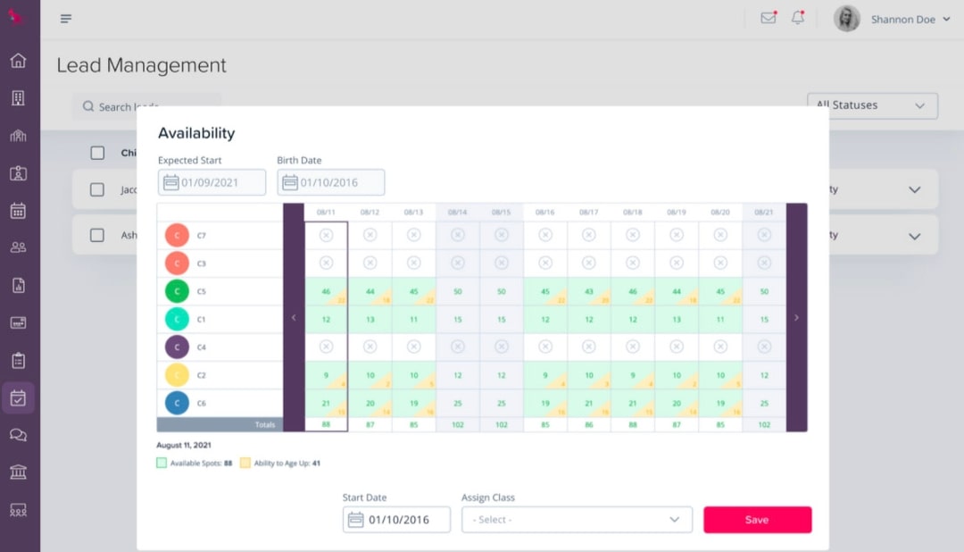Open the hamburger menu at top left
The image size is (964, 552).
[x=65, y=18]
